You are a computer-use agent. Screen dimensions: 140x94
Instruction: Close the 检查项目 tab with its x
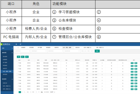point(60,48)
